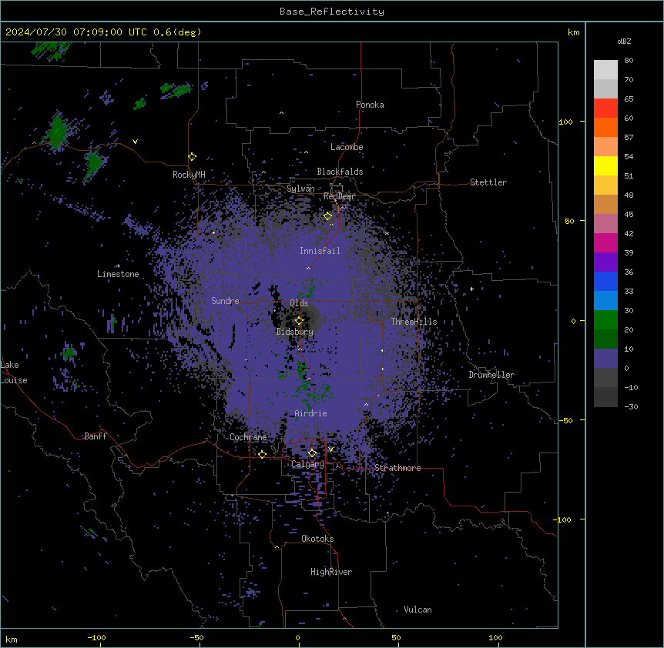Click the Base_Reflectivity title
This screenshot has height=648, width=664.
pyautogui.click(x=332, y=12)
